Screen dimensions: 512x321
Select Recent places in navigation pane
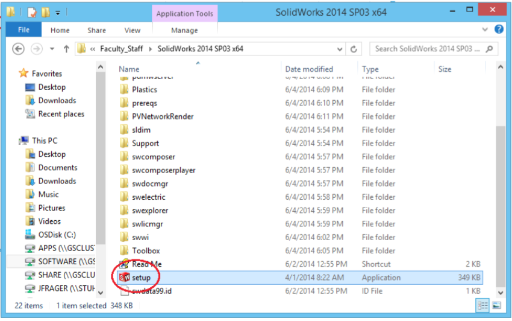click(x=61, y=114)
